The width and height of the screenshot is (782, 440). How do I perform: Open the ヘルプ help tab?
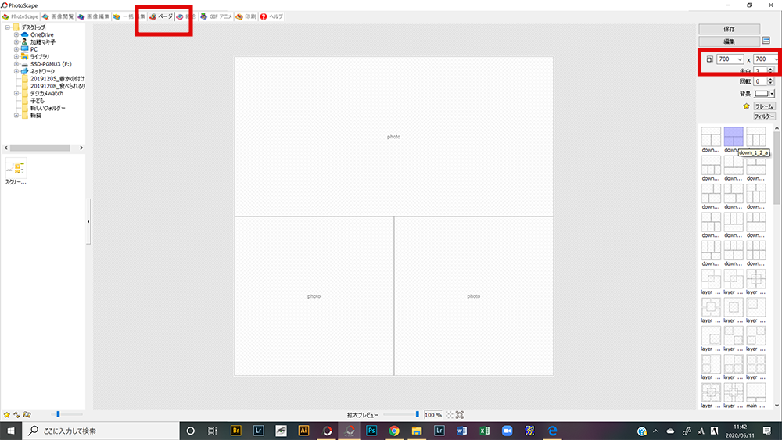coord(271,16)
